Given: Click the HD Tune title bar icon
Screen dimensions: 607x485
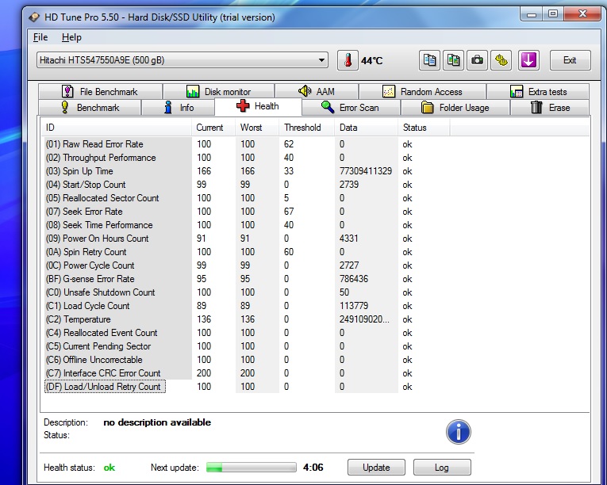Looking at the screenshot, I should (34, 17).
